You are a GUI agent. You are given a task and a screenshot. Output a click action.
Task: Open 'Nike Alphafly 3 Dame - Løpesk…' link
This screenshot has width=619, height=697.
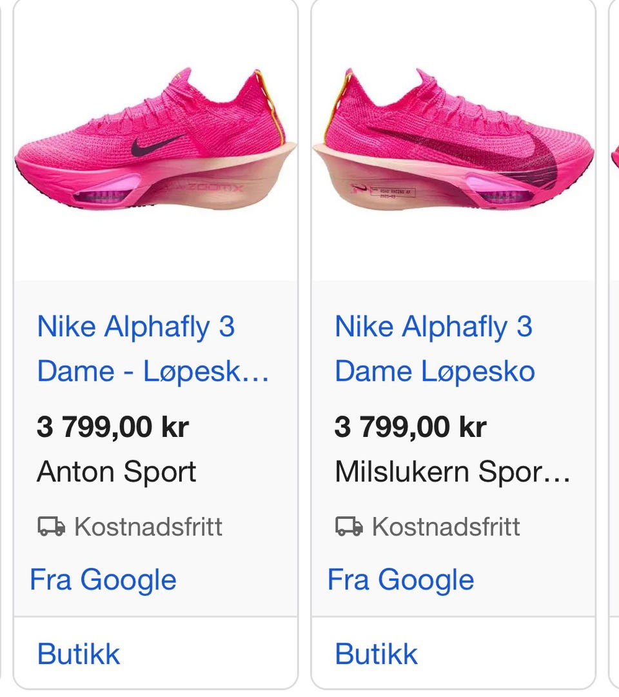[153, 349]
